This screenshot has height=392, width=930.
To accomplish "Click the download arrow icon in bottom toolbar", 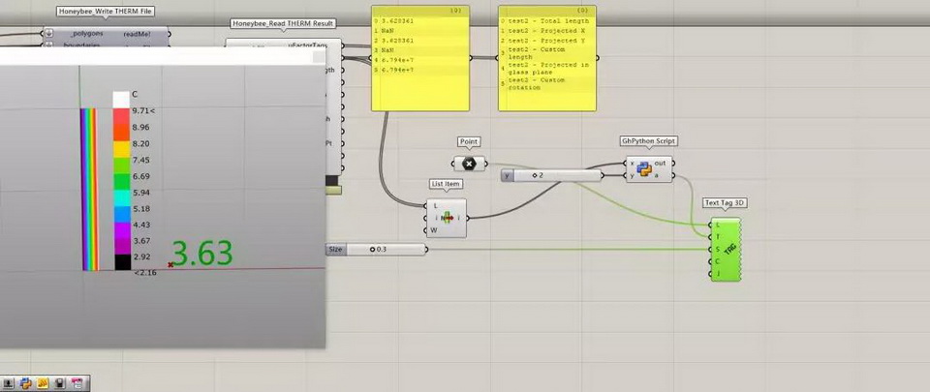I will point(9,383).
